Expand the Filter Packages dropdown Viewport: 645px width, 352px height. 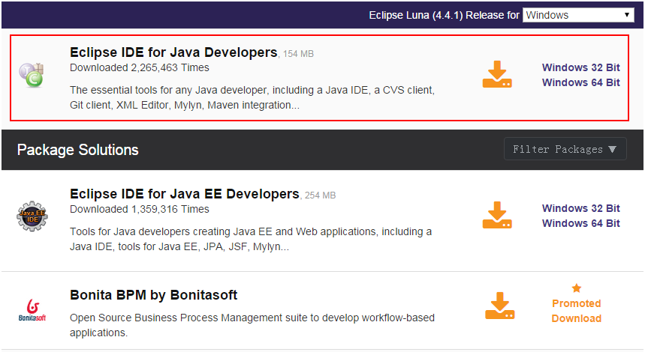click(x=565, y=149)
